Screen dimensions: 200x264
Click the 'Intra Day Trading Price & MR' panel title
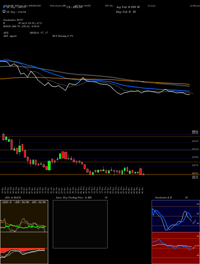[x=74, y=198]
